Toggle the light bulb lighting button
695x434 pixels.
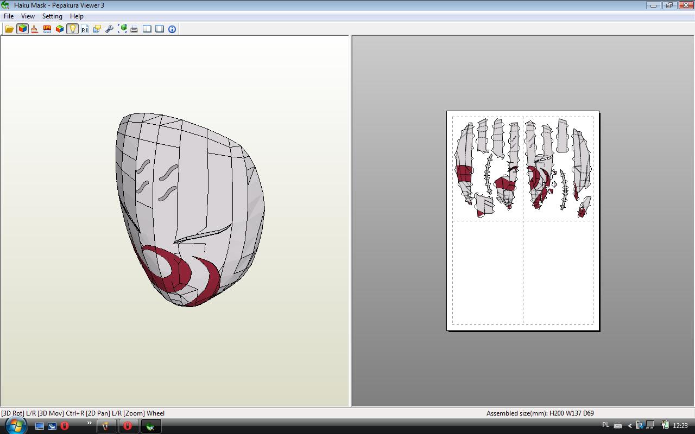[x=72, y=29]
